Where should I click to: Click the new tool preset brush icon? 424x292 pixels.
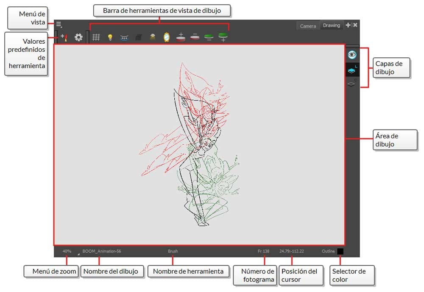click(x=64, y=37)
